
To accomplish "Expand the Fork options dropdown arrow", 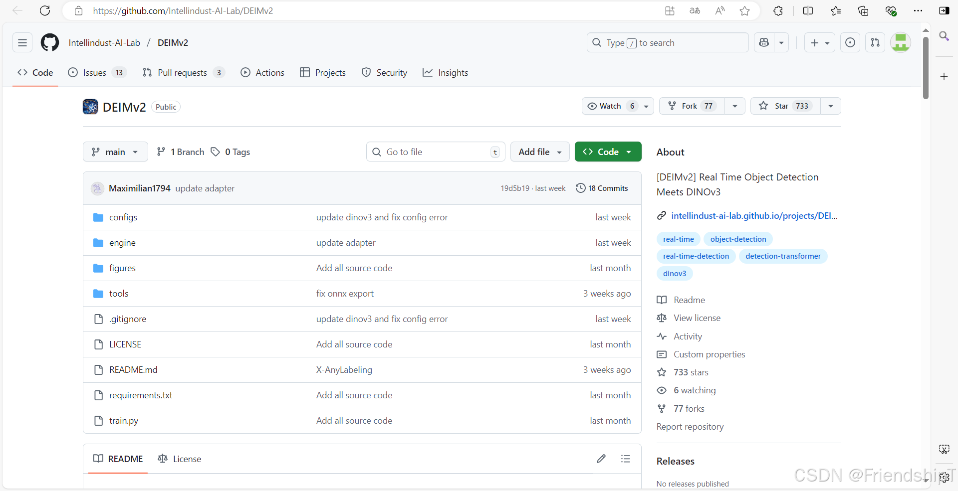I will pos(735,106).
